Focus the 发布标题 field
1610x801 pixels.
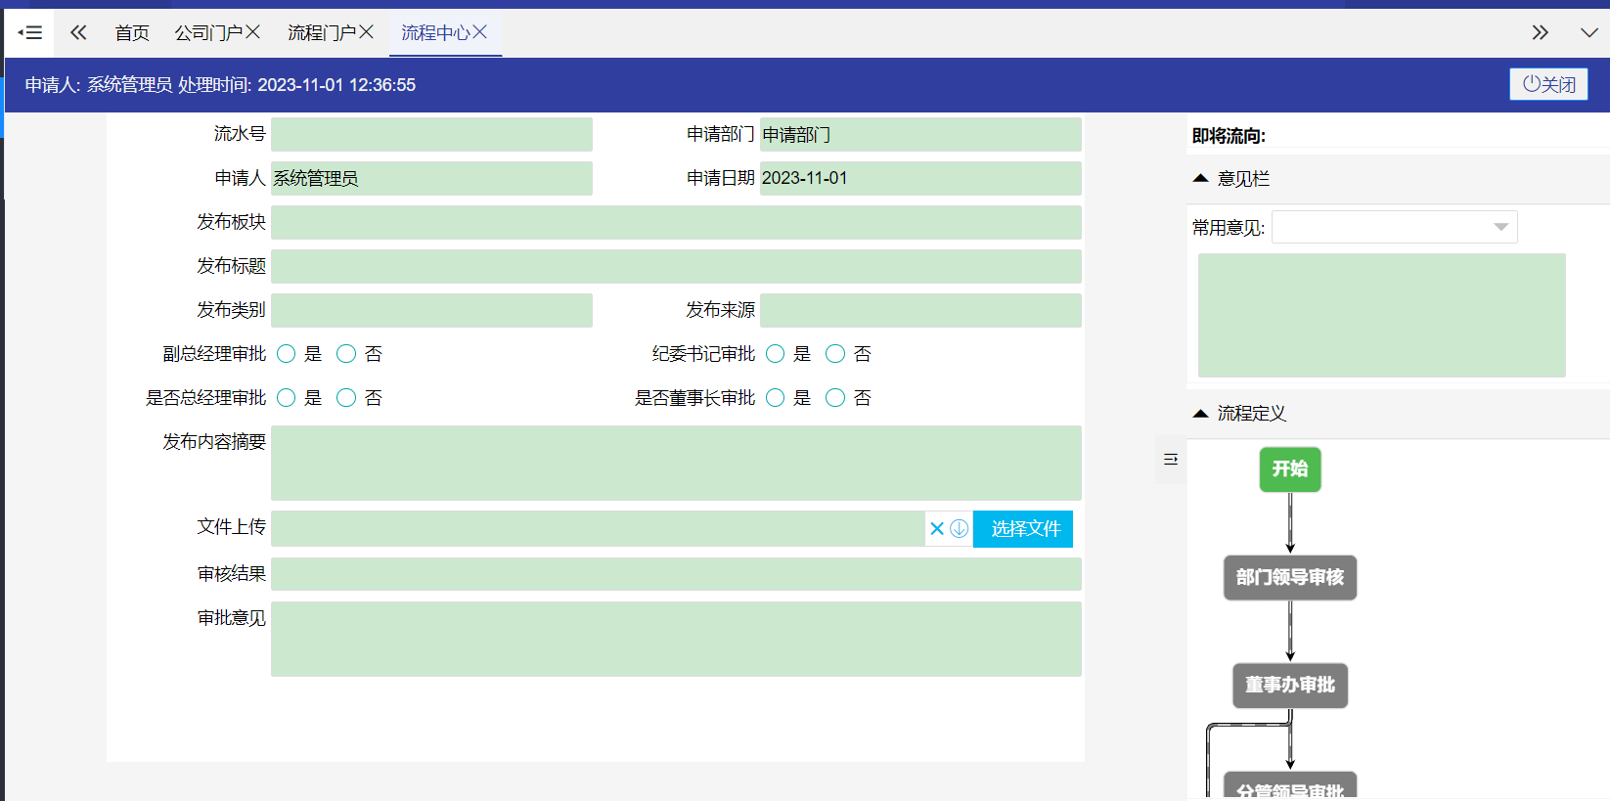pyautogui.click(x=676, y=266)
